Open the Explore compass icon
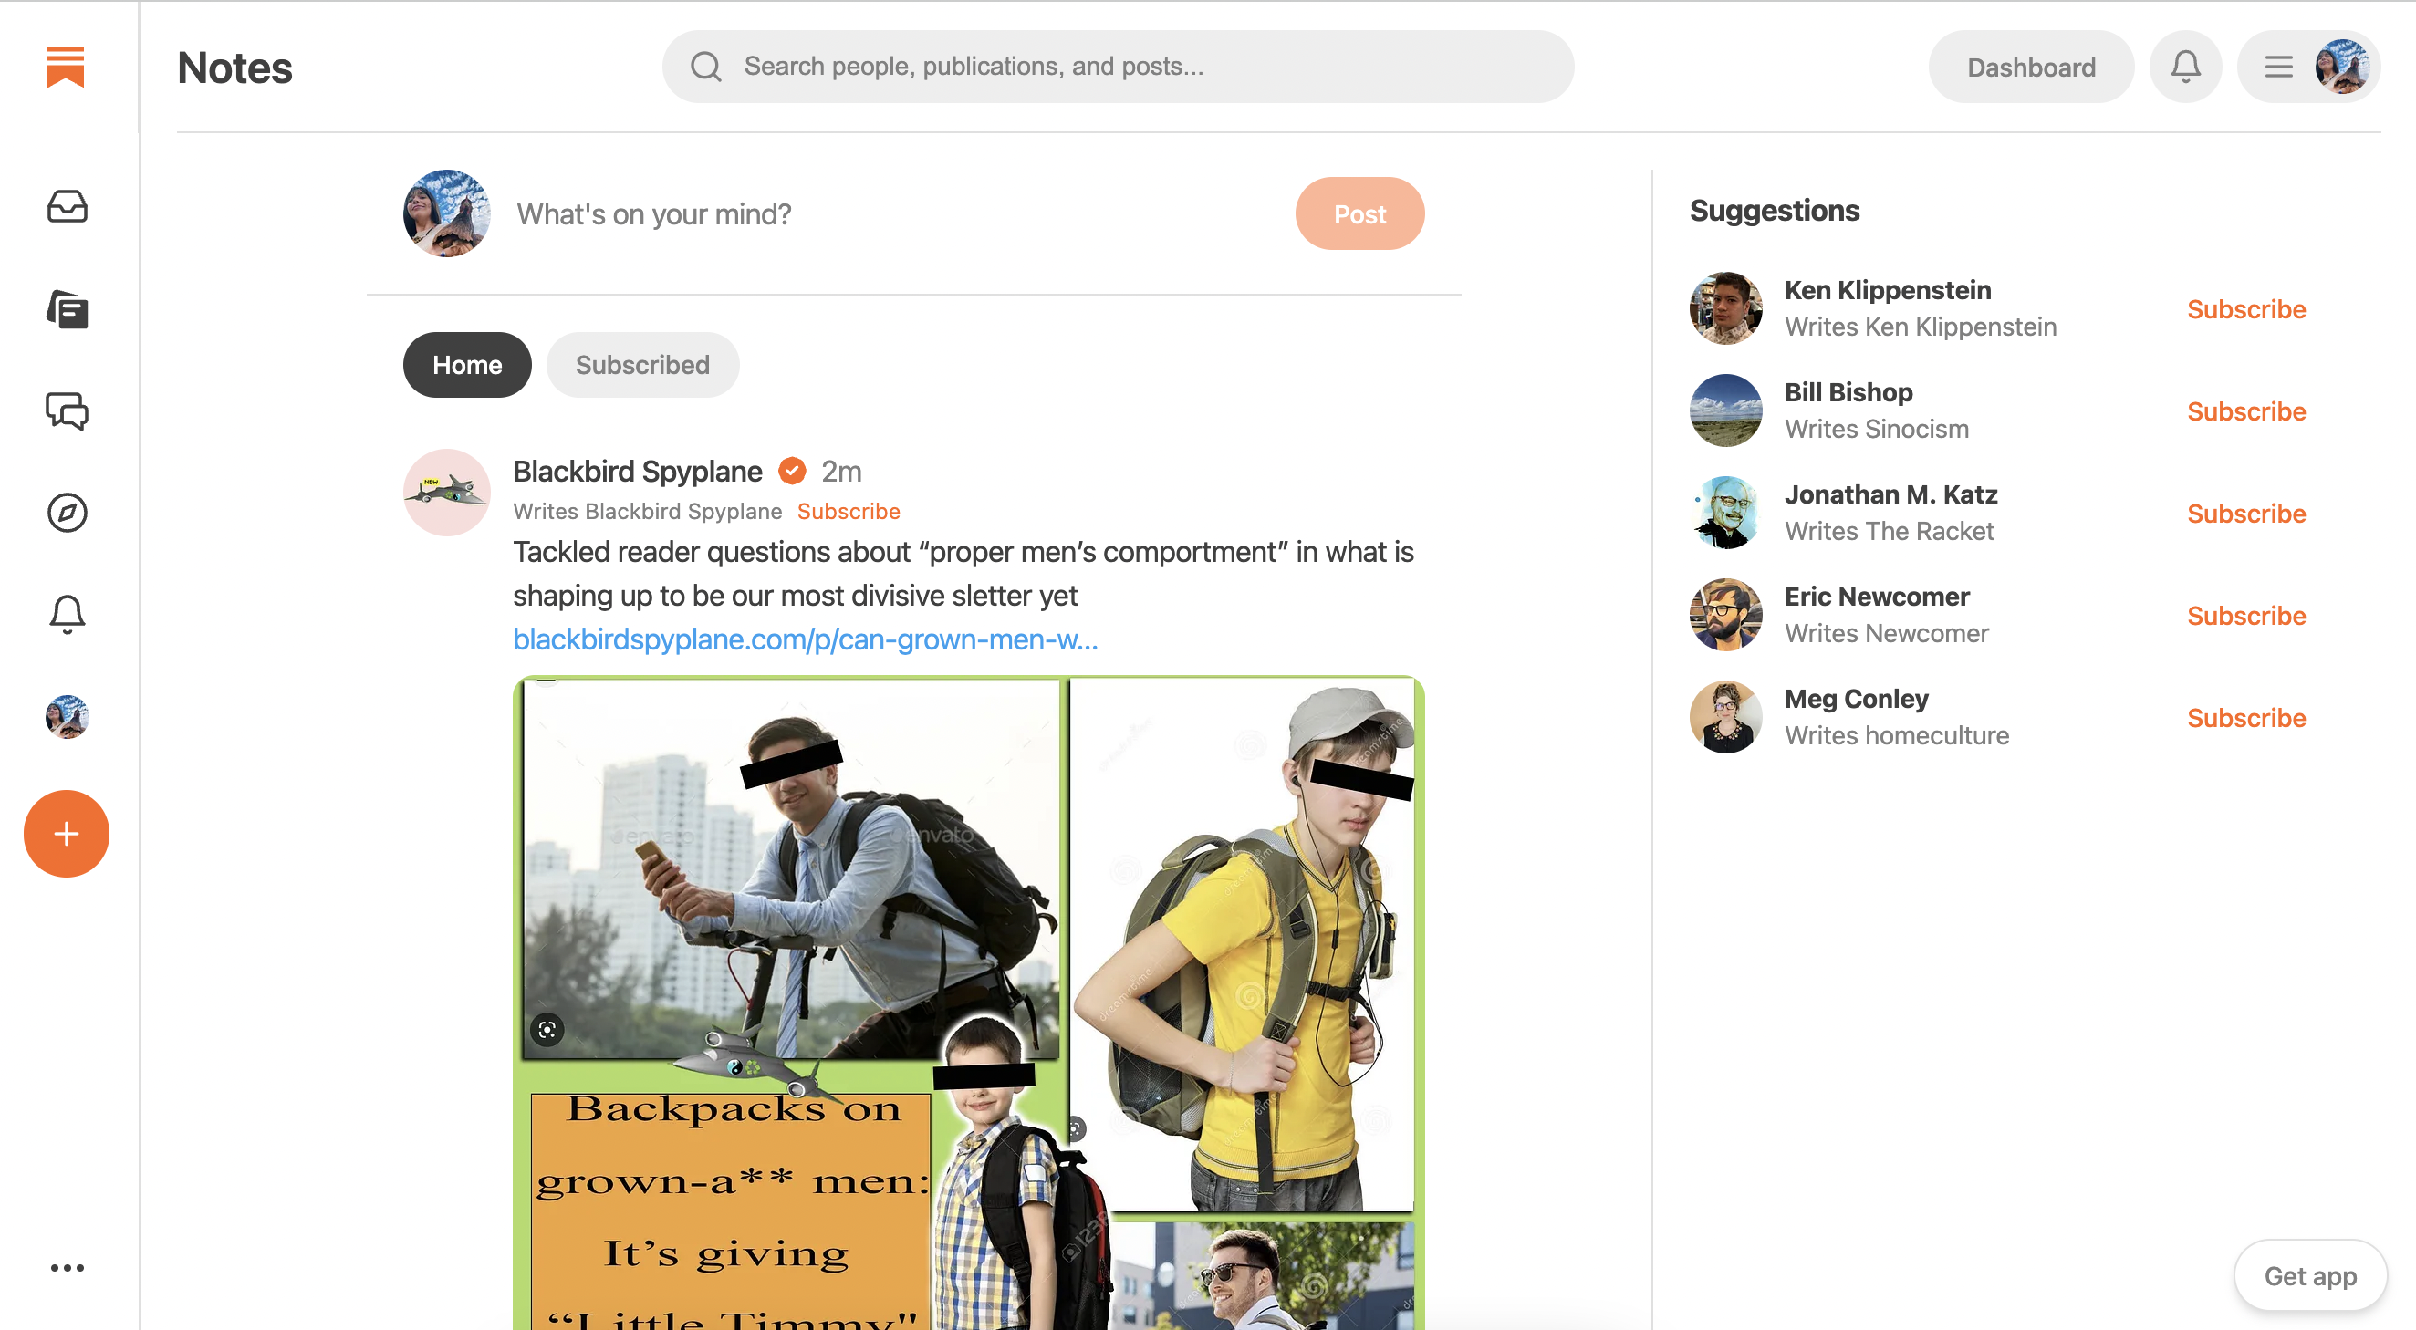This screenshot has width=2416, height=1330. [x=67, y=512]
